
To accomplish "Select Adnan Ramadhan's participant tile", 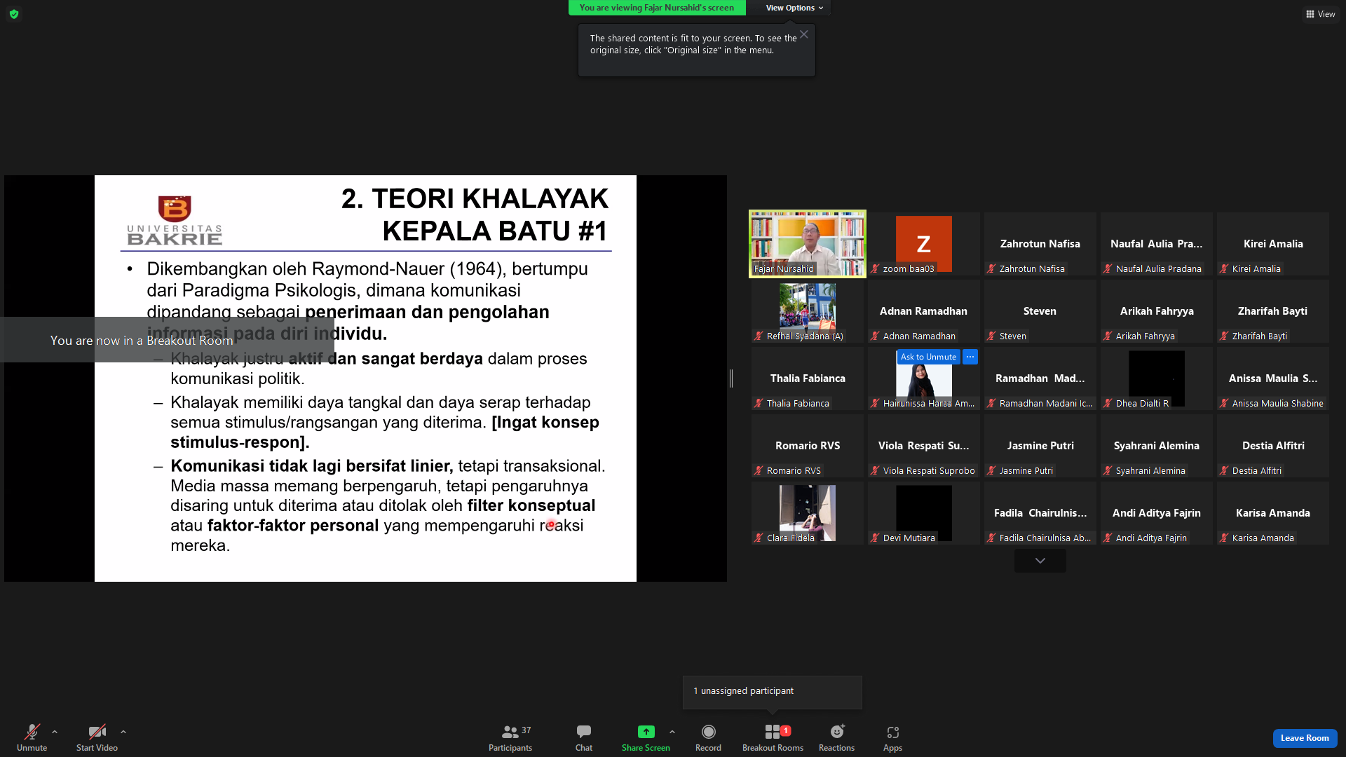I will tap(924, 311).
